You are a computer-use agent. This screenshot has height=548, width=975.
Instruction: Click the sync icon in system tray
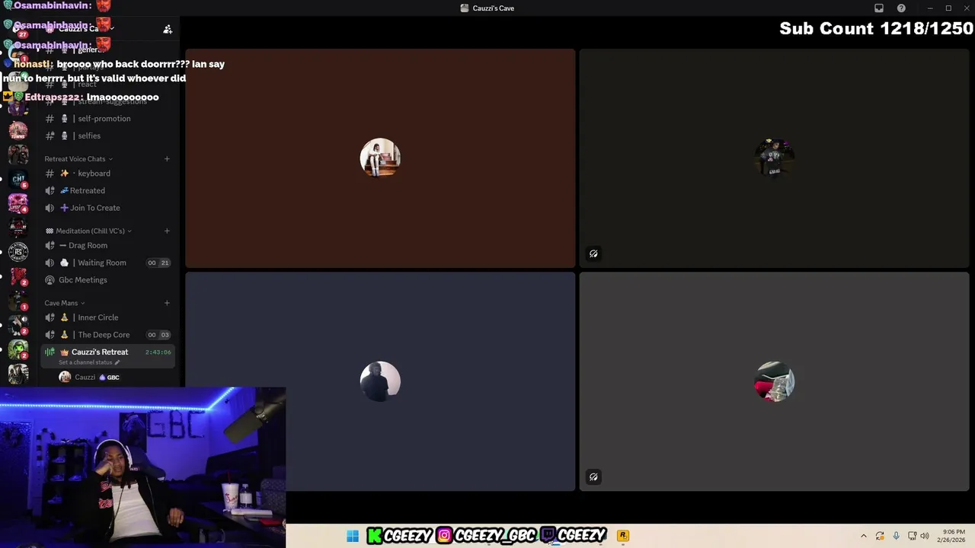click(x=880, y=536)
